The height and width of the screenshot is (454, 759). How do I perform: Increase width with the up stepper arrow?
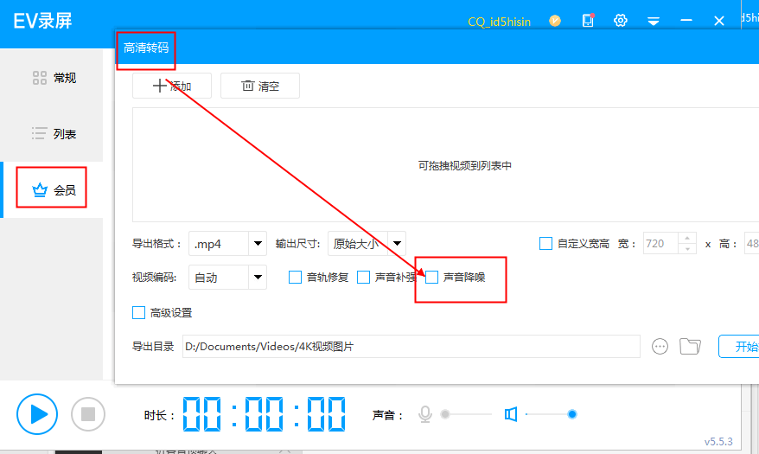click(x=687, y=238)
